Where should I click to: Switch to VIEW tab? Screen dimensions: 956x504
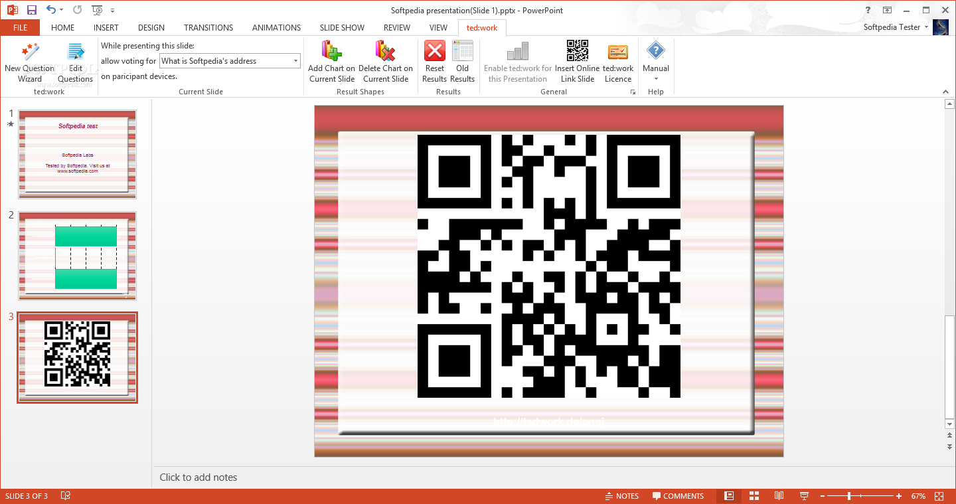[438, 27]
